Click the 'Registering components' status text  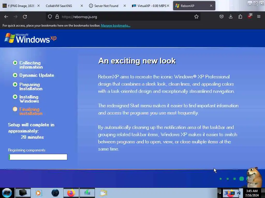coord(27,150)
